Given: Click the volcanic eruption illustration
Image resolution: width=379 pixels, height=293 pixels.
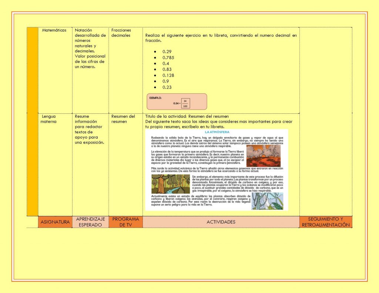Looking at the screenshot, I should pos(264,156).
